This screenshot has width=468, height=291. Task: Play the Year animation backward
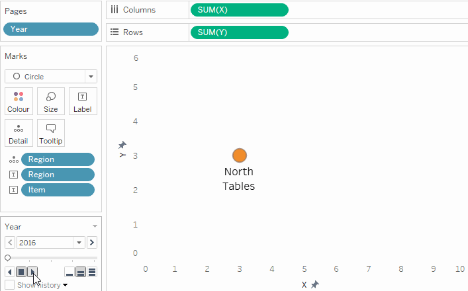(9, 272)
